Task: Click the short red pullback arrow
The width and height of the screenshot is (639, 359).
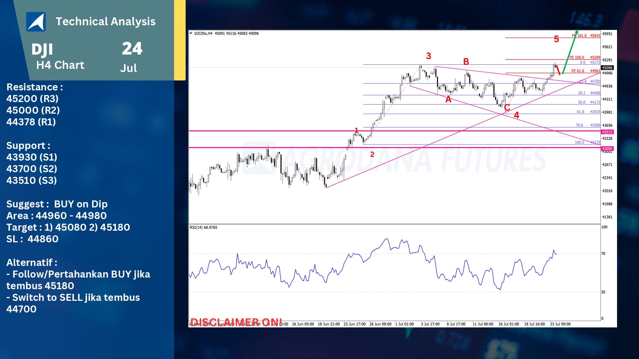Action: pyautogui.click(x=558, y=70)
